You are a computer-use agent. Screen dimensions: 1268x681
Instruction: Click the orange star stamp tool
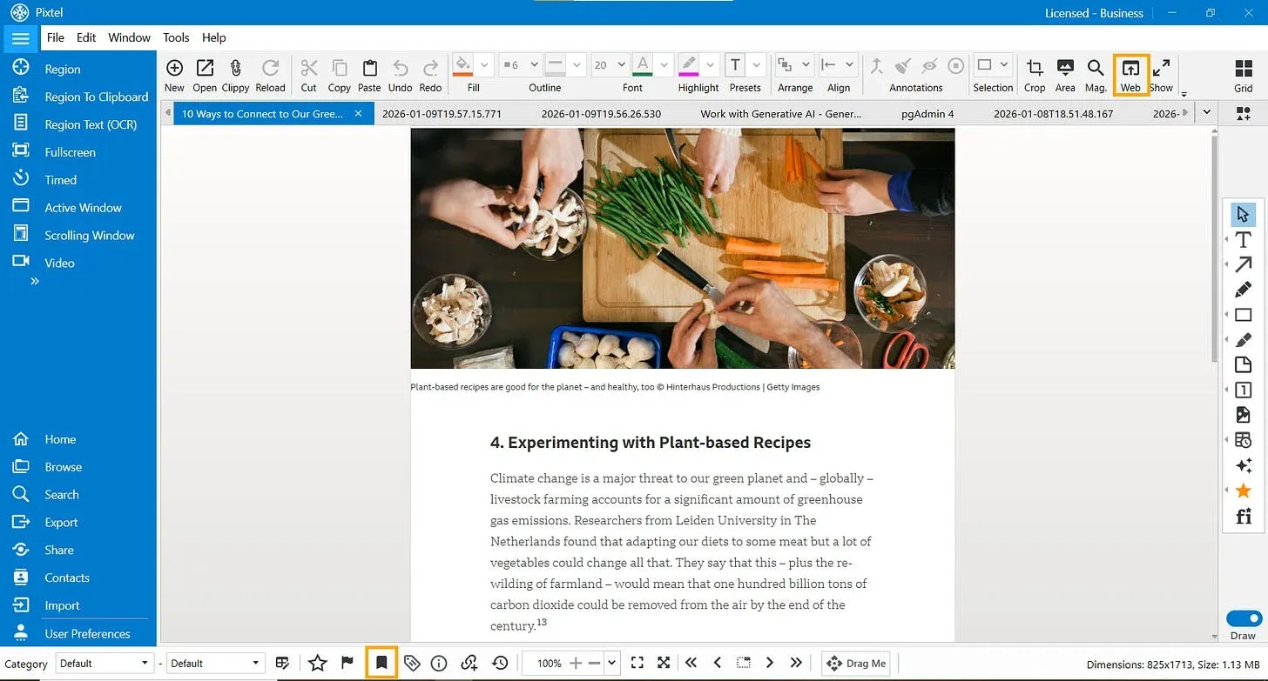[x=1243, y=491]
